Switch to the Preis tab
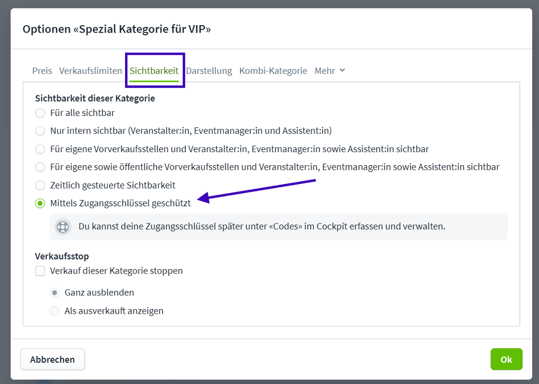This screenshot has width=539, height=384. point(42,71)
